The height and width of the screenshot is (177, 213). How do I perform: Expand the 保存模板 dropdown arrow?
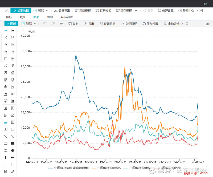pos(136,11)
